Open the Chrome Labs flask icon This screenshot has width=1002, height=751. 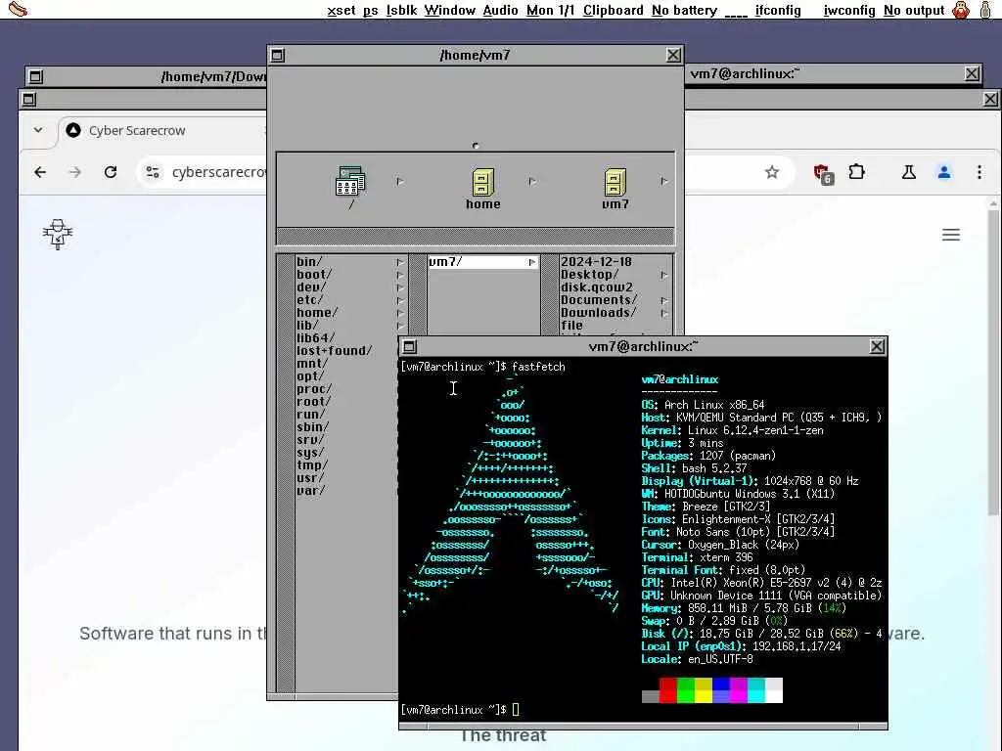tap(909, 172)
